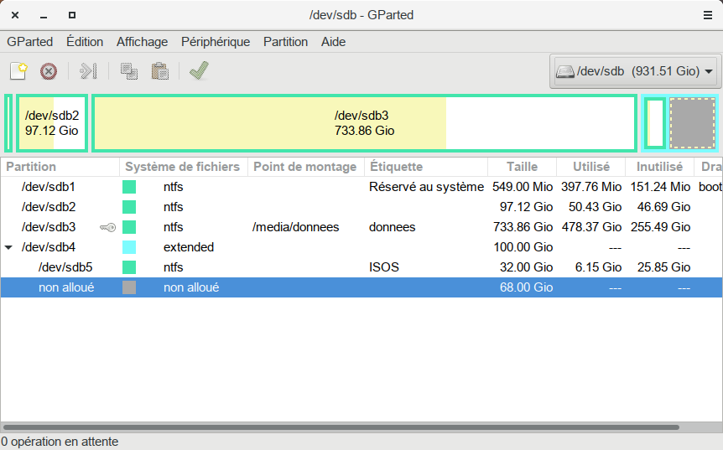Select the /dev/sdb5 ISOS partition row
This screenshot has height=450, width=723.
click(252, 267)
